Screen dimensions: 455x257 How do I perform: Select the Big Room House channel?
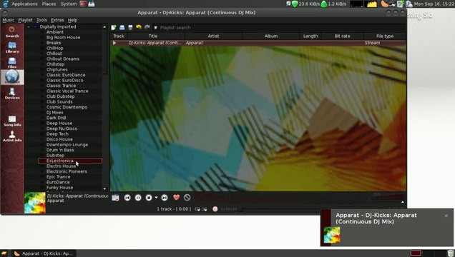[x=63, y=37]
